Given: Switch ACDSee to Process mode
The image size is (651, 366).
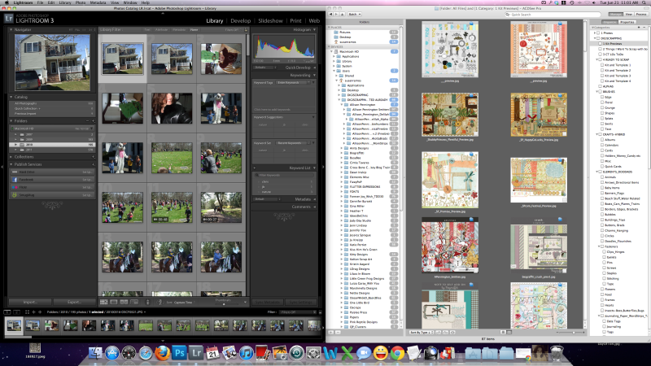Looking at the screenshot, I should pyautogui.click(x=641, y=14).
